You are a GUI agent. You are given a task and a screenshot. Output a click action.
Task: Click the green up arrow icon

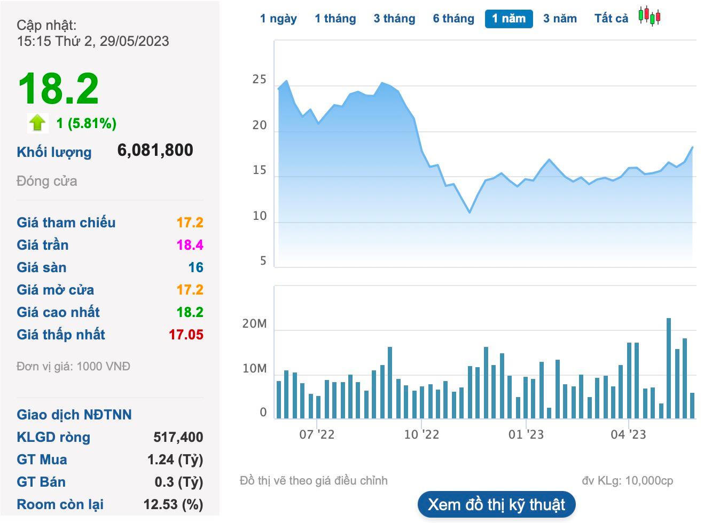(x=37, y=123)
